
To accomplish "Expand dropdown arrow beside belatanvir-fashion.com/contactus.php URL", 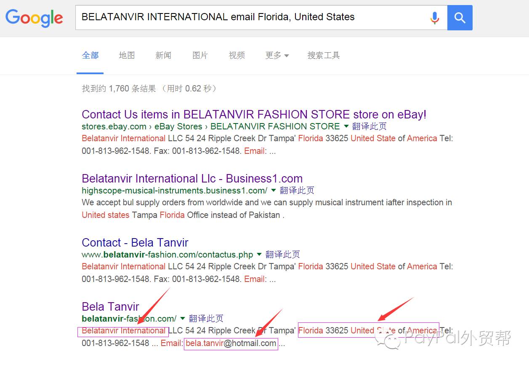I will (259, 254).
